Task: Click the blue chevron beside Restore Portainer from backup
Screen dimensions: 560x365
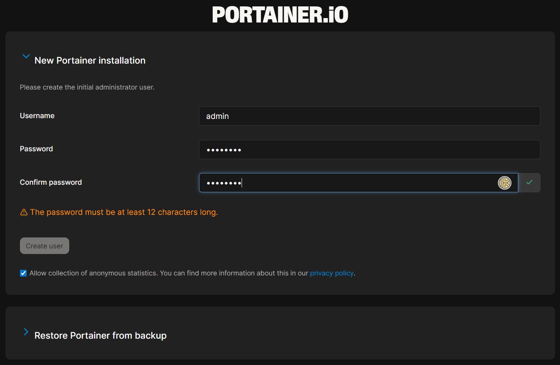Action: [x=26, y=332]
